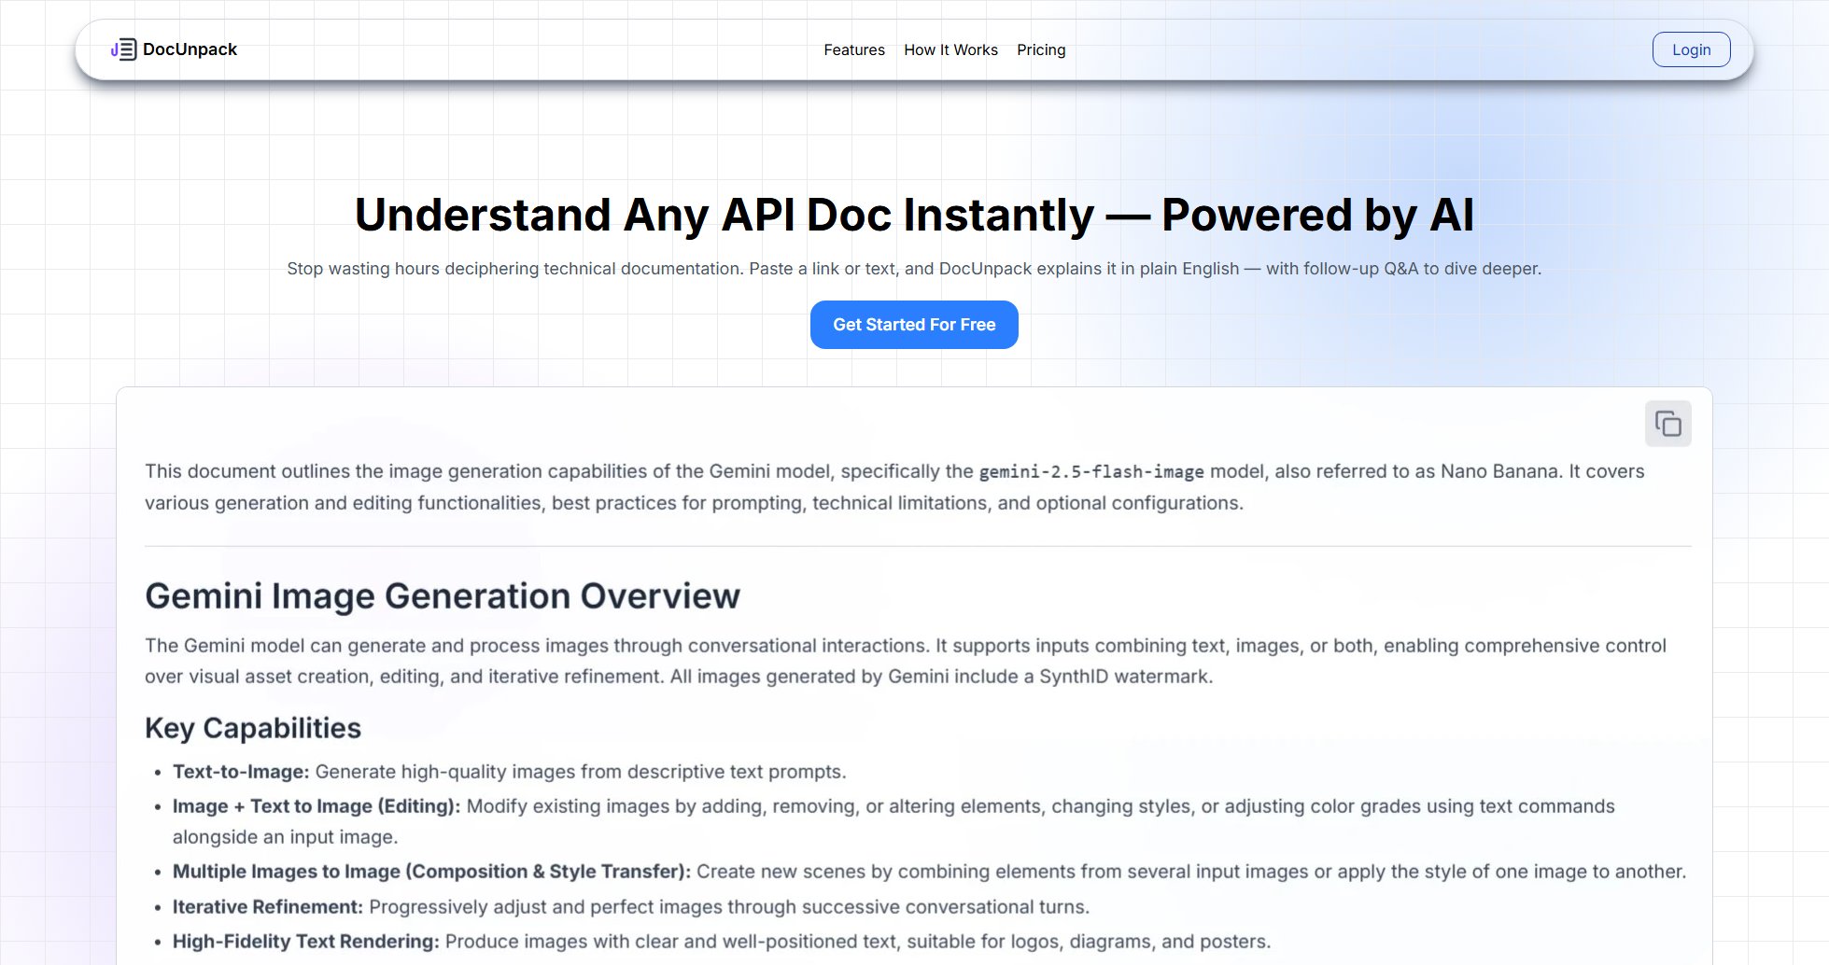
Task: Select the gemini-2.5-flash-image inline code
Action: pos(1092,471)
